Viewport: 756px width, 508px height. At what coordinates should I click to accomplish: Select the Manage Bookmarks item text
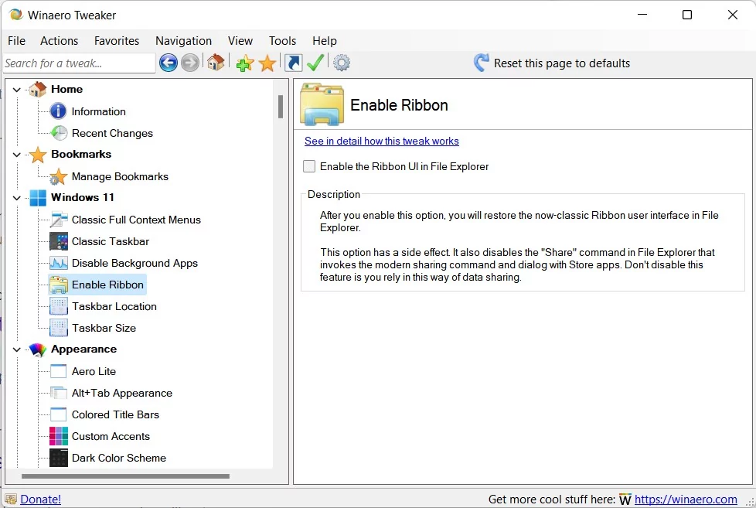[x=120, y=176]
